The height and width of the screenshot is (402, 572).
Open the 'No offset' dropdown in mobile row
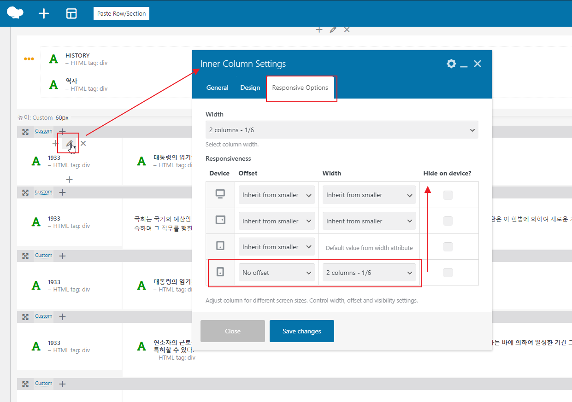coord(277,273)
